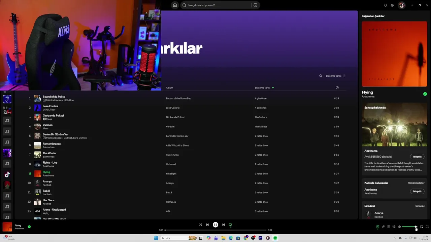Open the Spotify Home icon
Image resolution: width=431 pixels, height=242 pixels.
tap(175, 5)
